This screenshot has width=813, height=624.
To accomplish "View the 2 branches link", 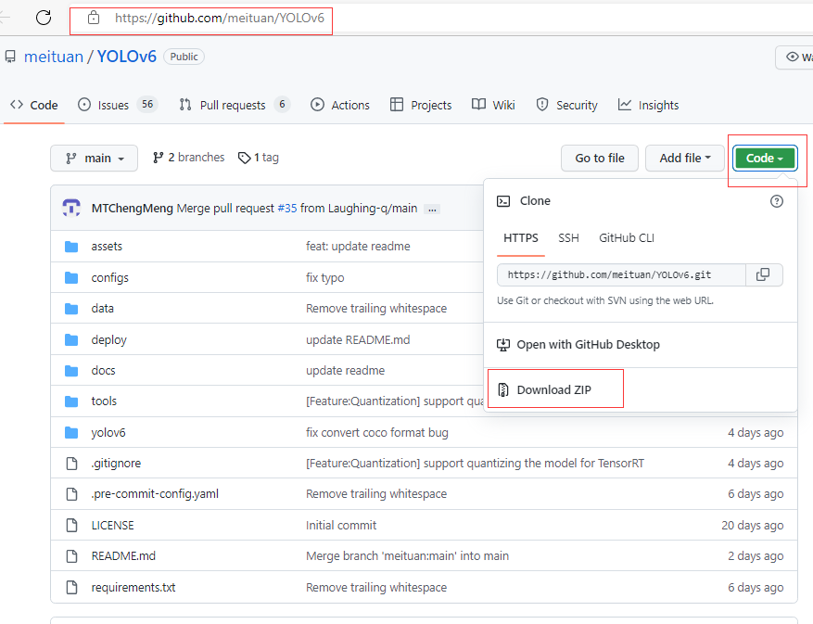I will pyautogui.click(x=189, y=158).
